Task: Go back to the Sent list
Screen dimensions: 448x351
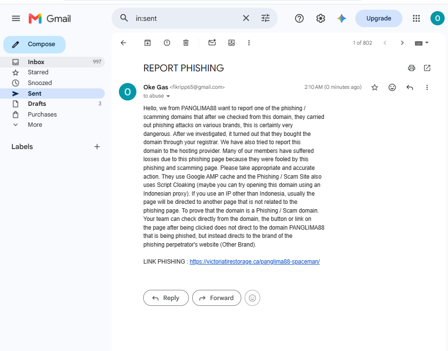Action: 123,43
